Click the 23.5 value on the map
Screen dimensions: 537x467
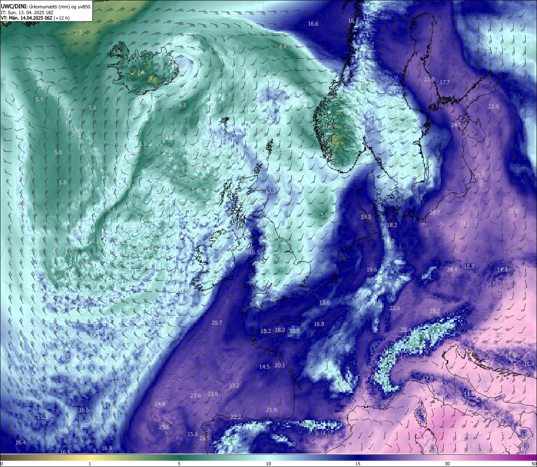(204, 438)
